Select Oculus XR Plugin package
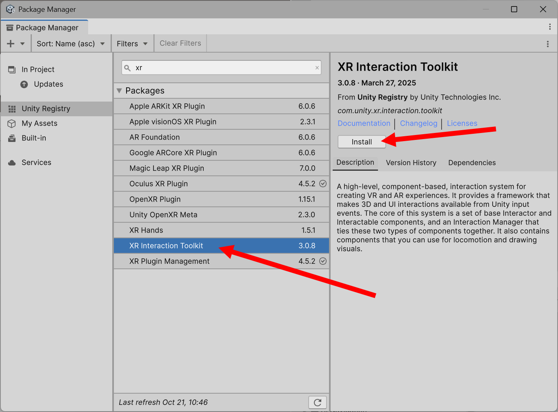Image resolution: width=558 pixels, height=412 pixels. click(x=221, y=184)
